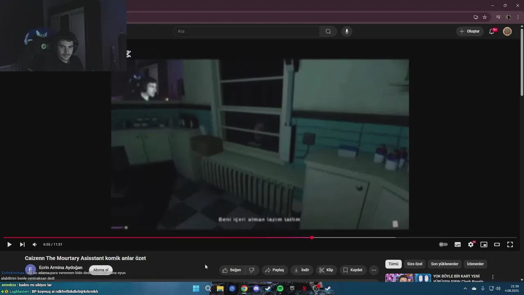The height and width of the screenshot is (295, 524).
Task: Open YouTube notifications bell
Action: click(492, 32)
